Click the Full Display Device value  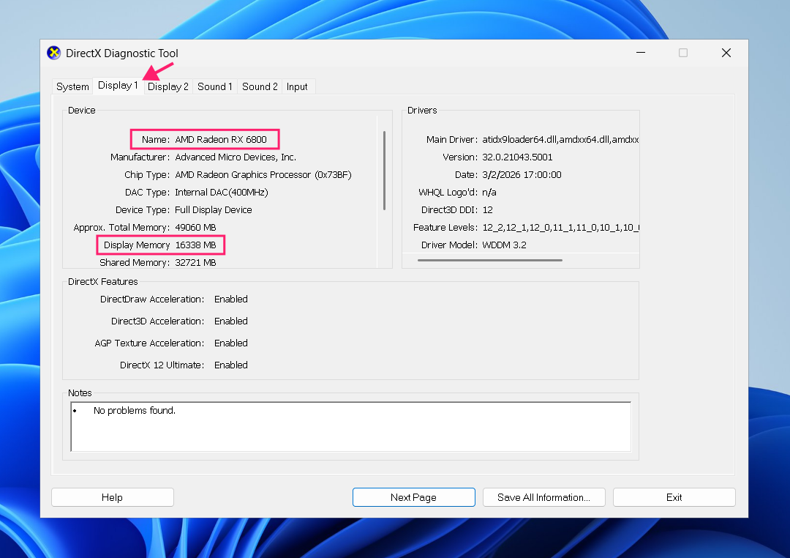click(x=213, y=210)
